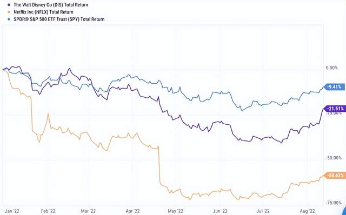Click the Apr '22 axis label
This screenshot has height=215, width=346.
[132, 211]
